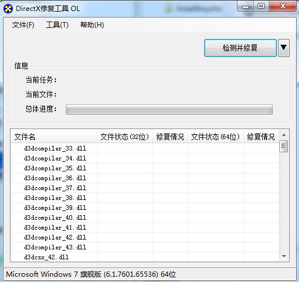Click the 文件状态(32位) column header
Screen dimensions: 299x282
(x=124, y=137)
